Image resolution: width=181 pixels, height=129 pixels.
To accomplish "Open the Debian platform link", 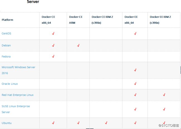I will pos(6,46).
